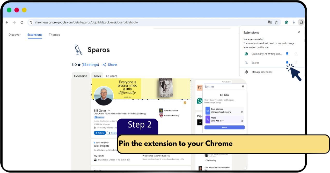Click inside the address bar
The height and width of the screenshot is (173, 330).
pyautogui.click(x=104, y=22)
